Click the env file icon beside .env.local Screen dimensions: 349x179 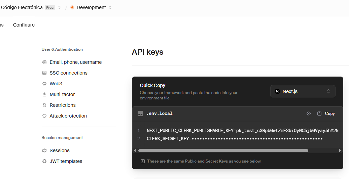tap(140, 114)
